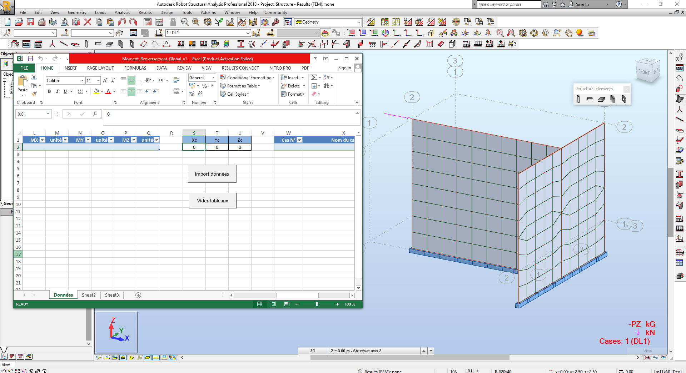The width and height of the screenshot is (686, 373).
Task: Click the Percent Style icon
Action: [x=204, y=86]
